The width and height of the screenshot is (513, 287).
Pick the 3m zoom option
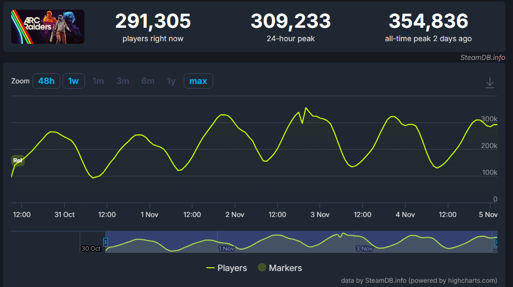click(x=123, y=81)
